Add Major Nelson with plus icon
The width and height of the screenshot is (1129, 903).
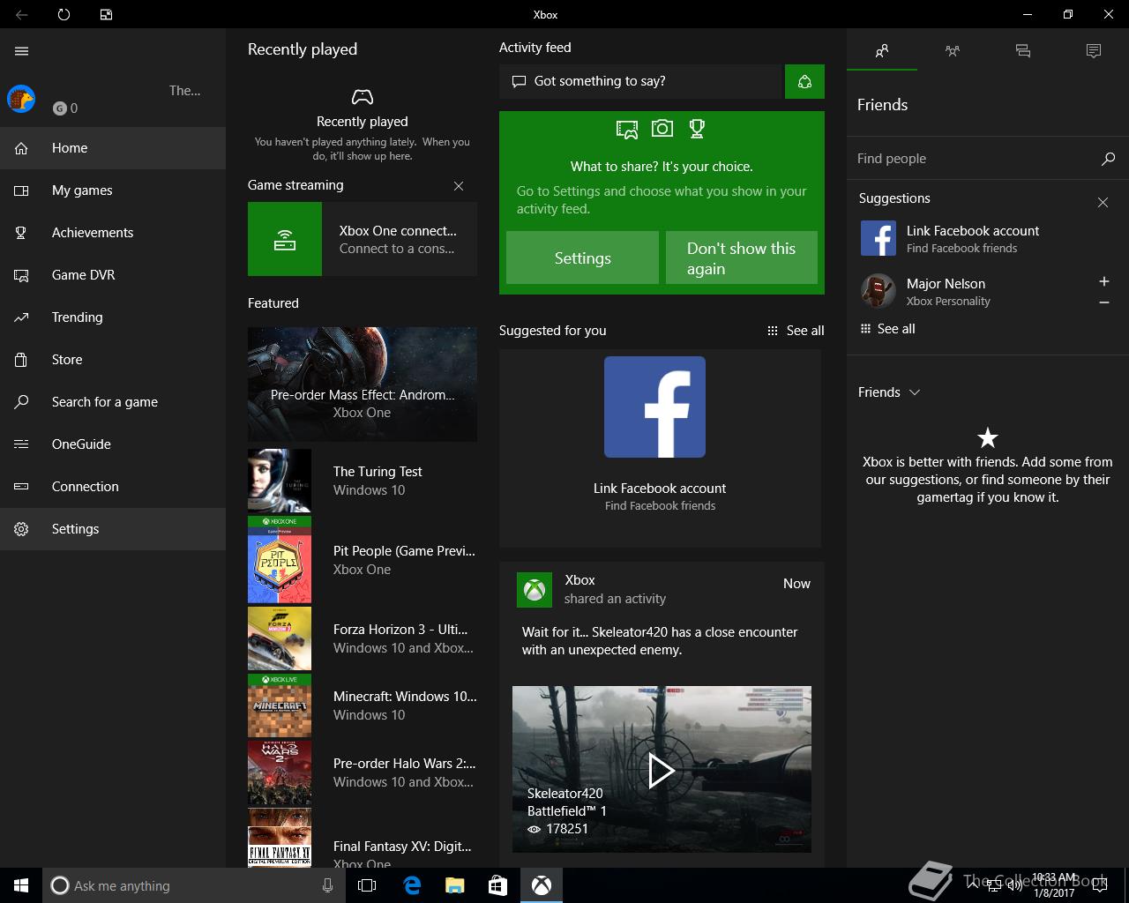tap(1103, 281)
